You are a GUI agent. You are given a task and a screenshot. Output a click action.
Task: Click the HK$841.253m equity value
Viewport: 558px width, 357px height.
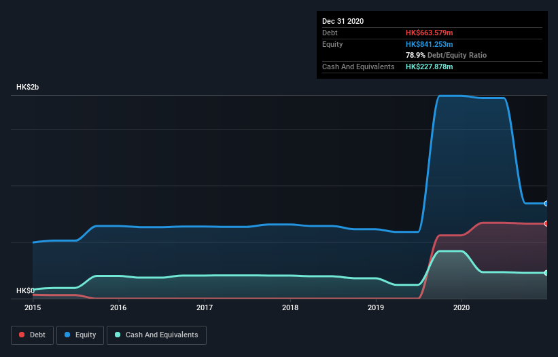coord(429,44)
